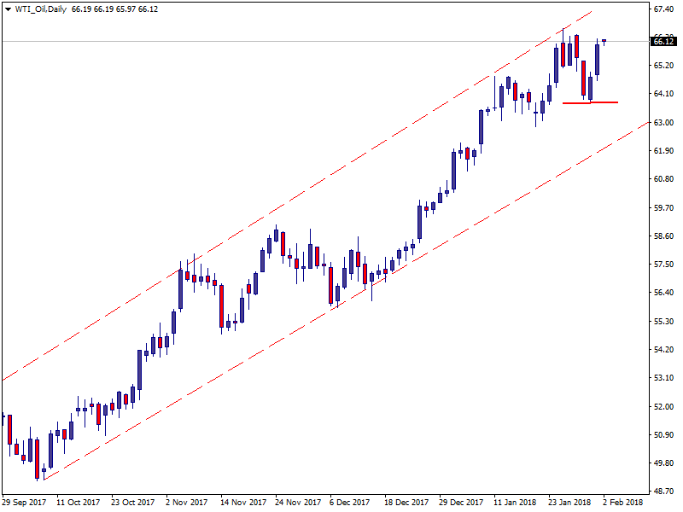Select the short red horizontal support line
Screen dimensions: 683x512
pyautogui.click(x=590, y=102)
